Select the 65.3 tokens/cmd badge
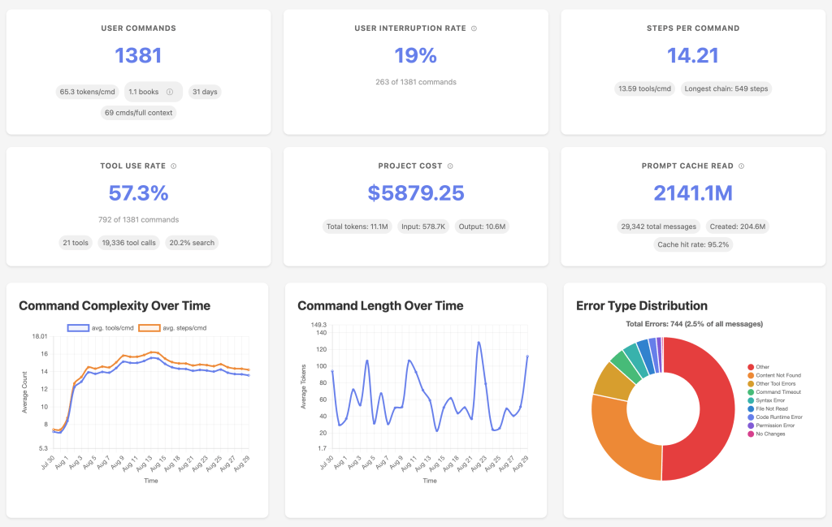The height and width of the screenshot is (527, 832). 88,92
